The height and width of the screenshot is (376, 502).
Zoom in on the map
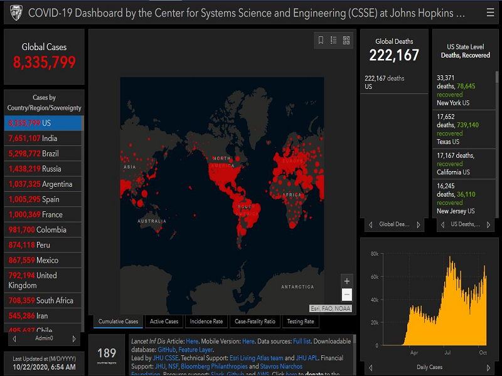pos(347,281)
